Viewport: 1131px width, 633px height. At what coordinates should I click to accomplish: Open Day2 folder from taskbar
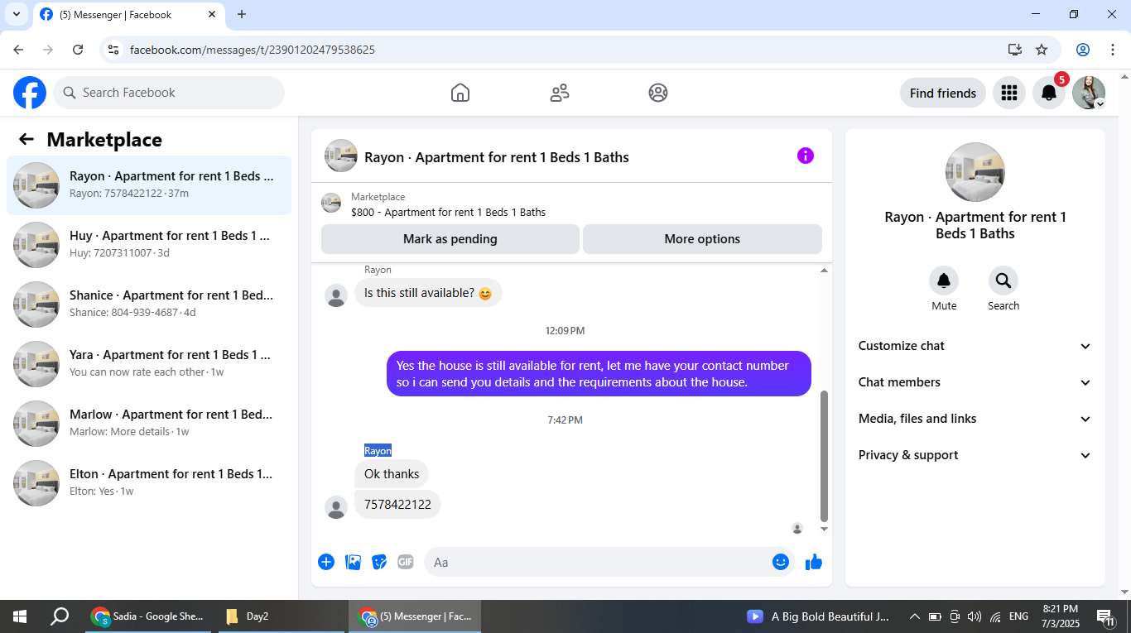pyautogui.click(x=282, y=616)
